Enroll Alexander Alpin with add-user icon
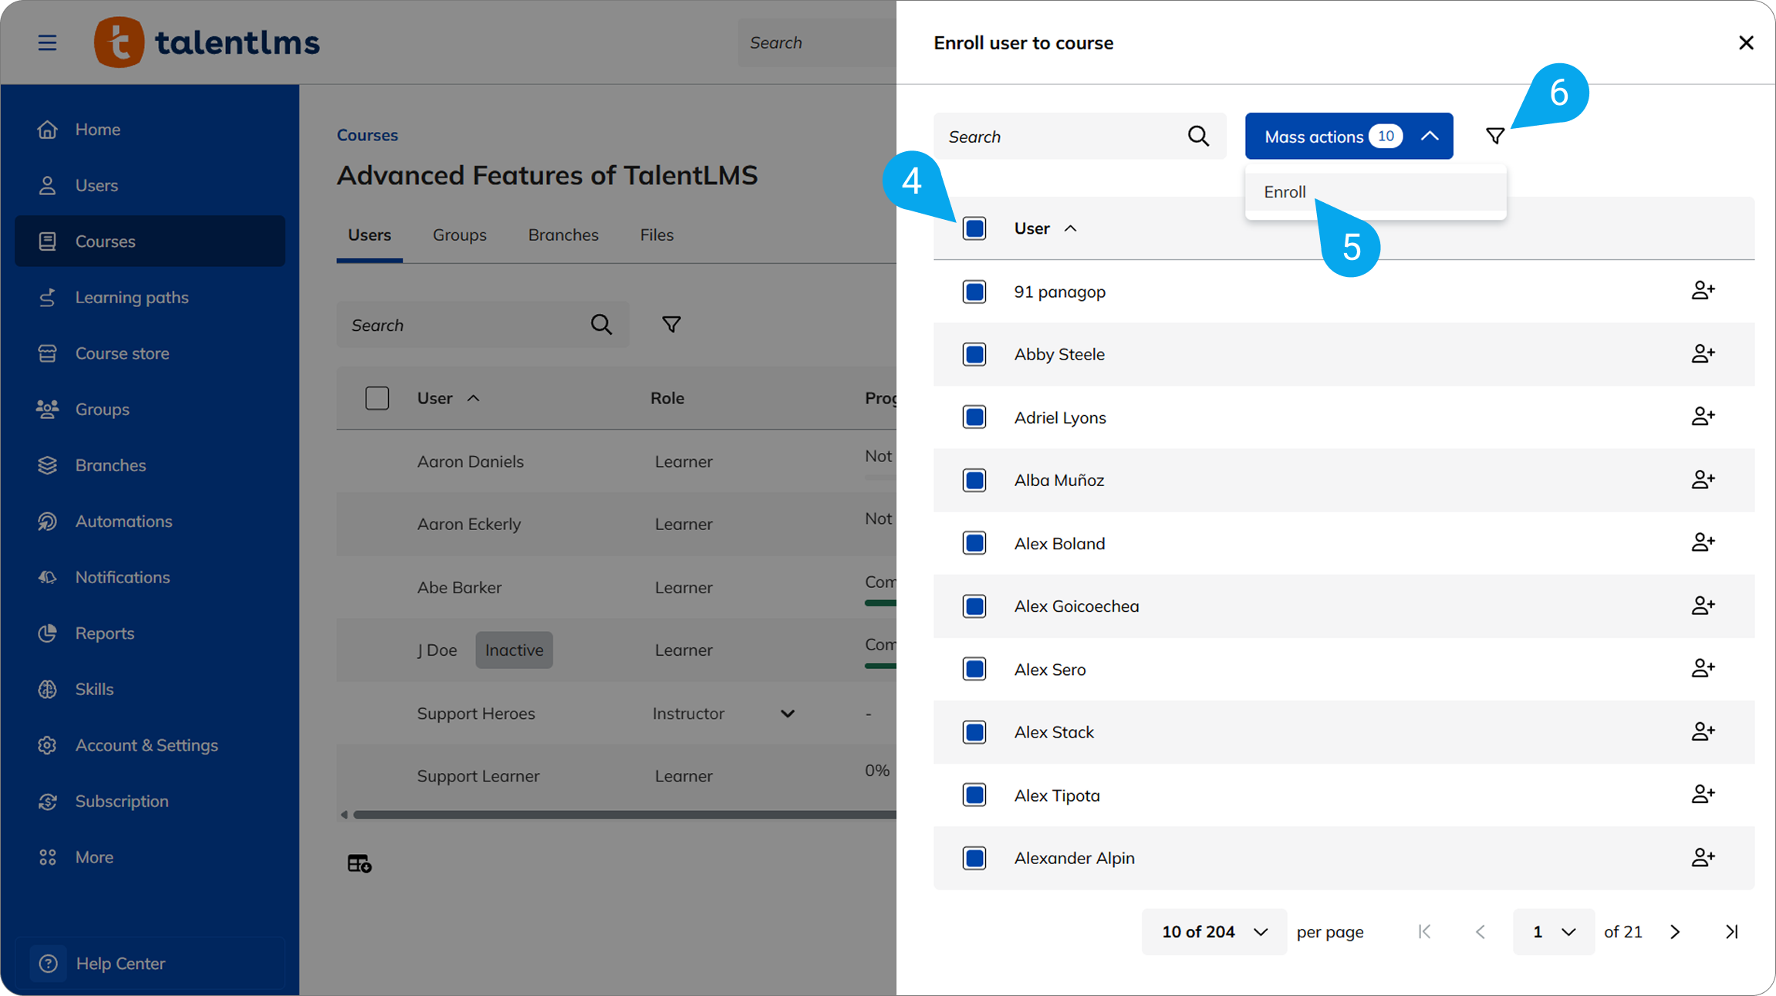The height and width of the screenshot is (996, 1776). tap(1703, 857)
